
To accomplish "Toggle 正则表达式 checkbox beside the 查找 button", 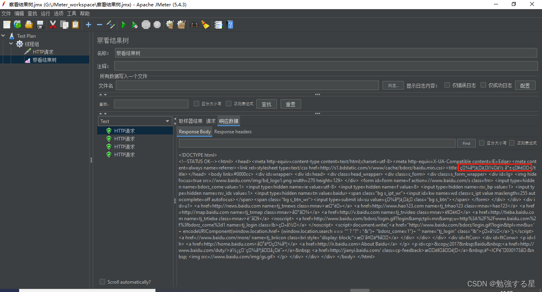I will click(229, 104).
